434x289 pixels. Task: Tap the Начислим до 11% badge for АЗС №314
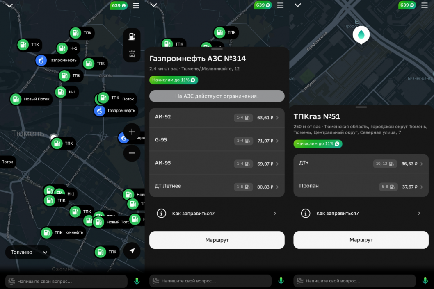(174, 80)
